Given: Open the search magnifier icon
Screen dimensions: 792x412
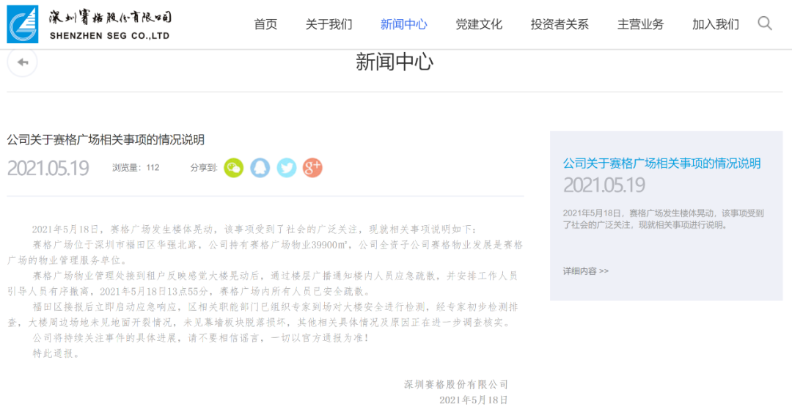Looking at the screenshot, I should click(765, 23).
